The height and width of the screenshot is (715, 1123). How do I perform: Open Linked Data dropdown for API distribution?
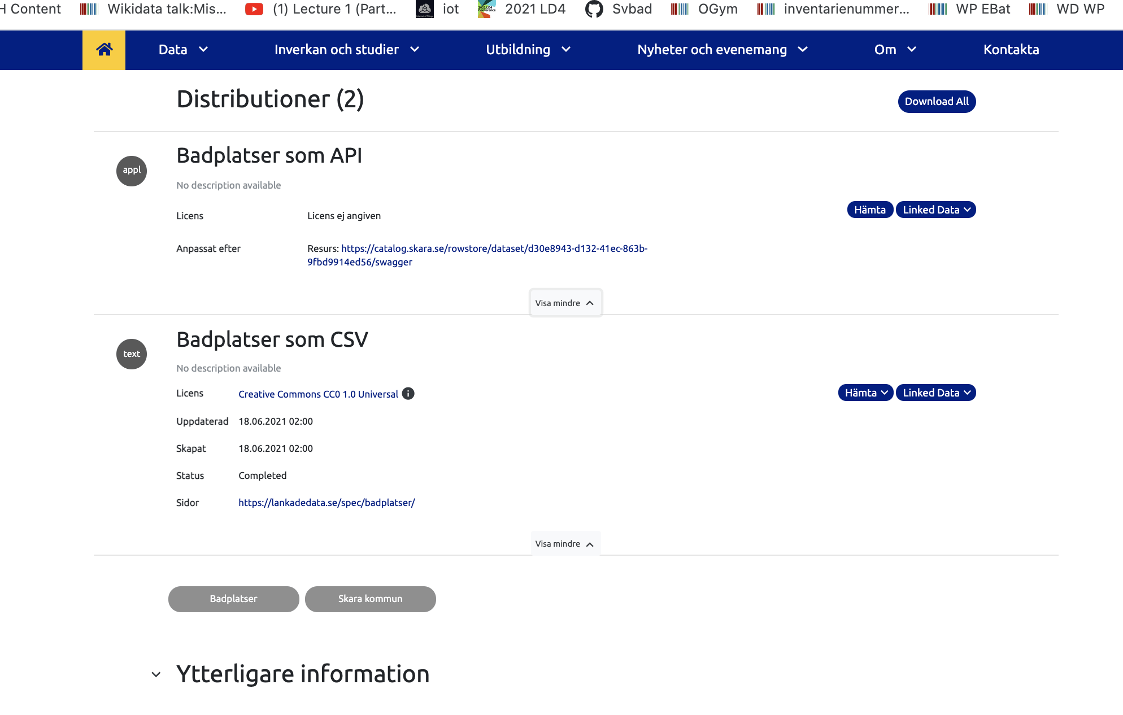[x=935, y=210]
